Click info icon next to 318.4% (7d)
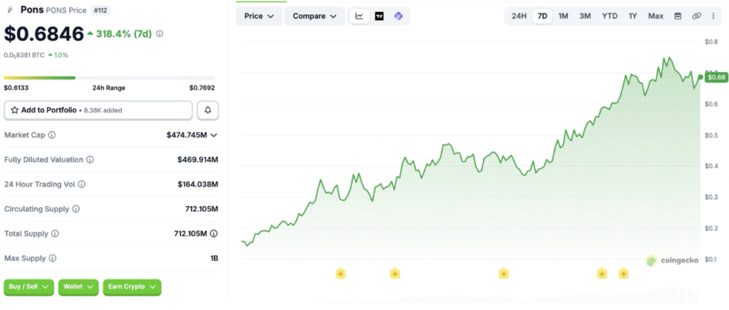 (159, 33)
